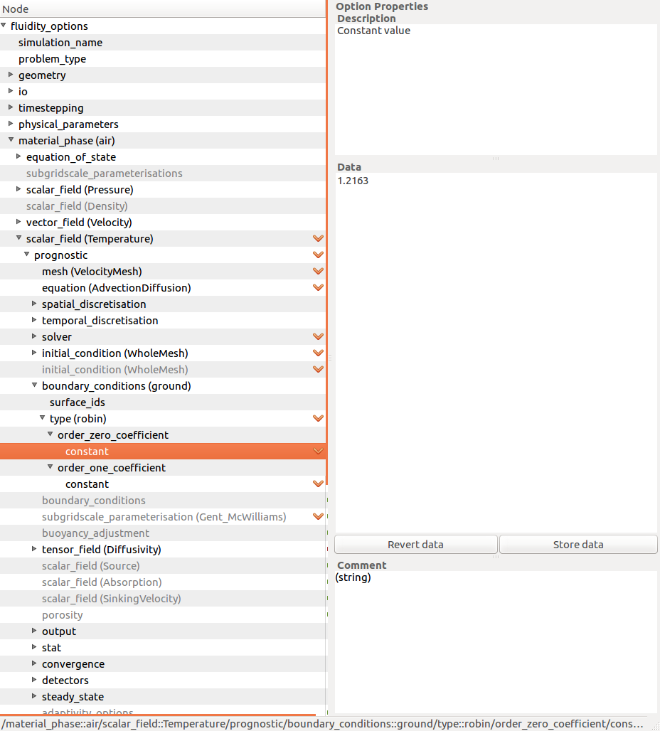Screen dimensions: 660x731
Task: Collapse the prognostic node triangle
Action: pos(26,254)
